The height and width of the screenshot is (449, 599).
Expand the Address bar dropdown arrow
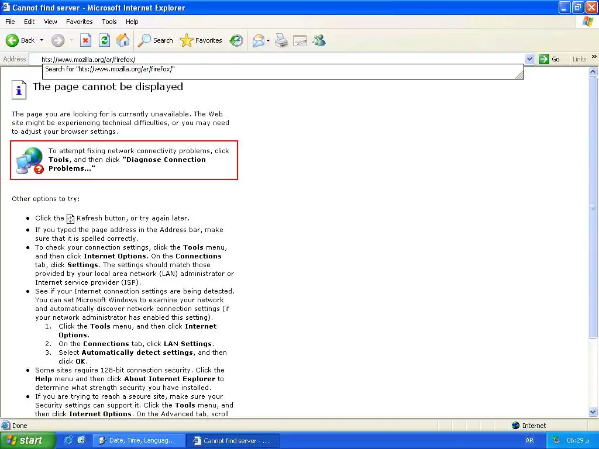[x=529, y=59]
